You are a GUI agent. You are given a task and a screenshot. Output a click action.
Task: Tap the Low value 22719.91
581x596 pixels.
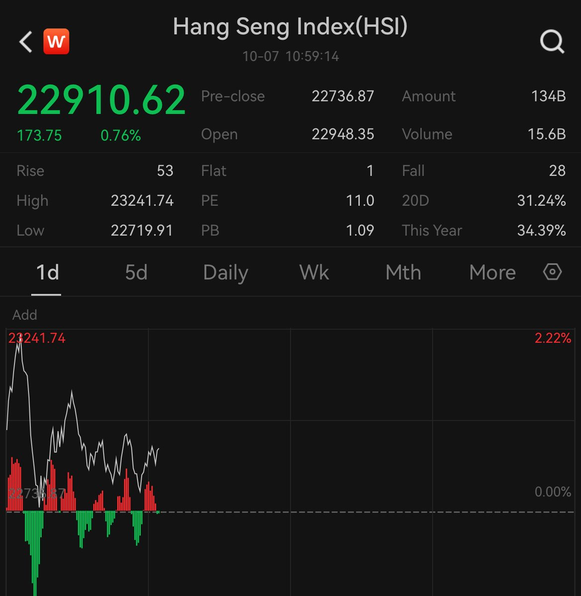click(142, 230)
